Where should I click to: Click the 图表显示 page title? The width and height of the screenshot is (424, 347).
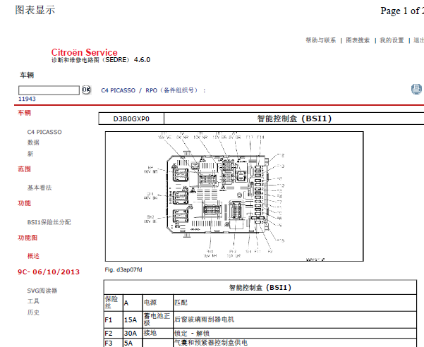[35, 11]
